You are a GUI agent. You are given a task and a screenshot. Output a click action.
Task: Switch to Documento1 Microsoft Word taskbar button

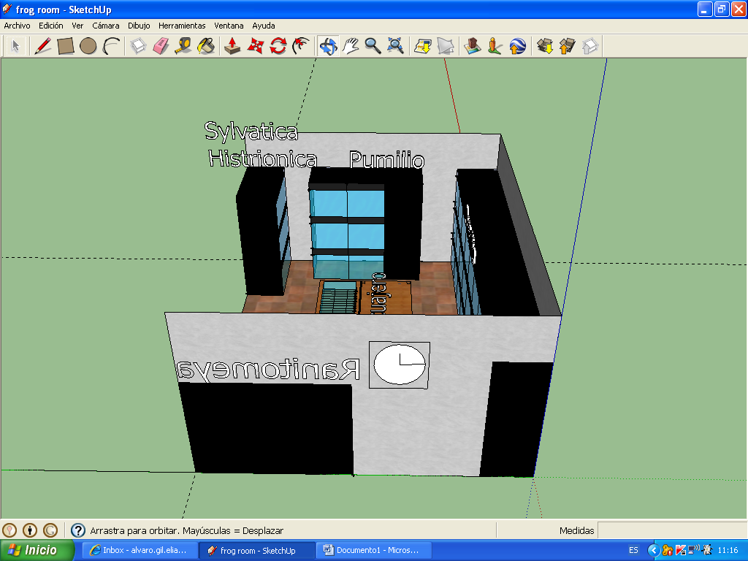(x=374, y=550)
